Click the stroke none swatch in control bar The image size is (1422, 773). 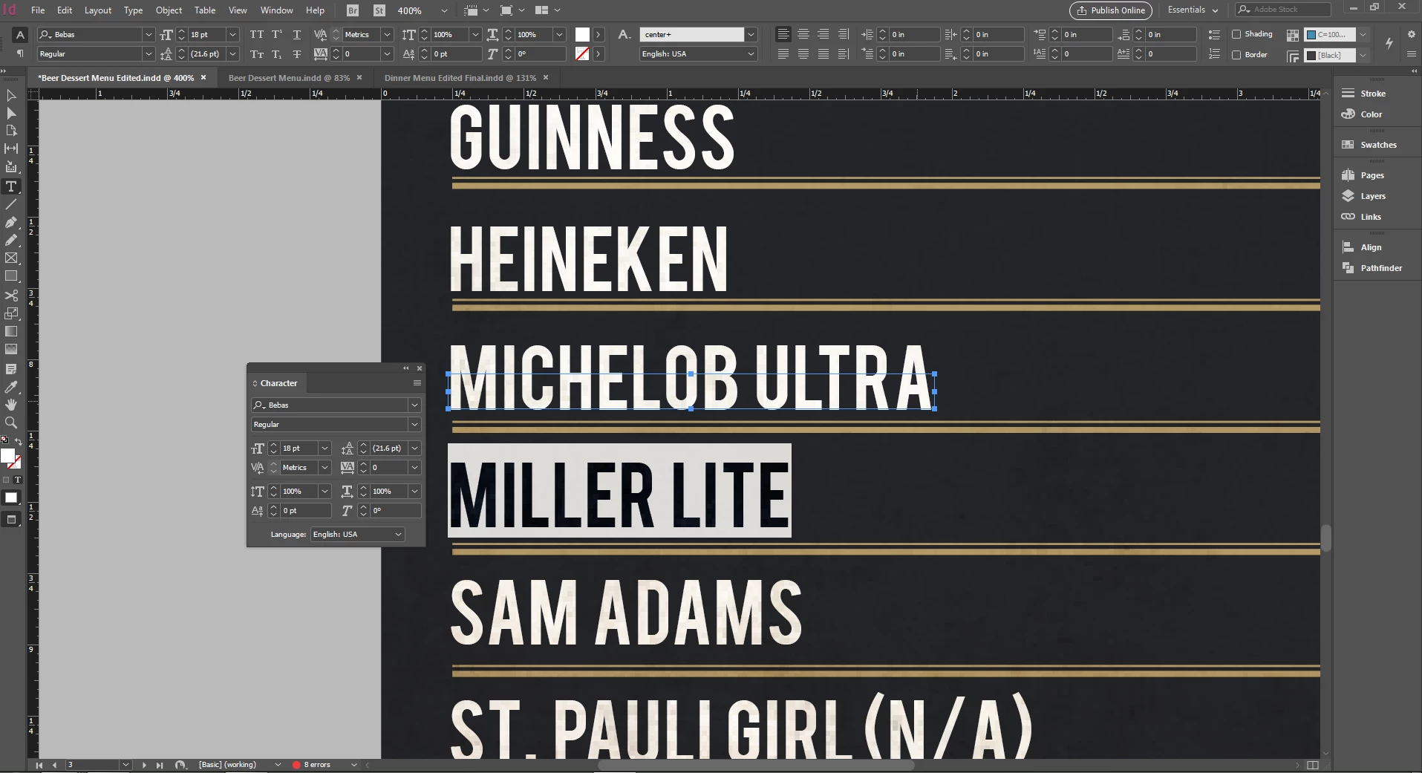coord(582,54)
